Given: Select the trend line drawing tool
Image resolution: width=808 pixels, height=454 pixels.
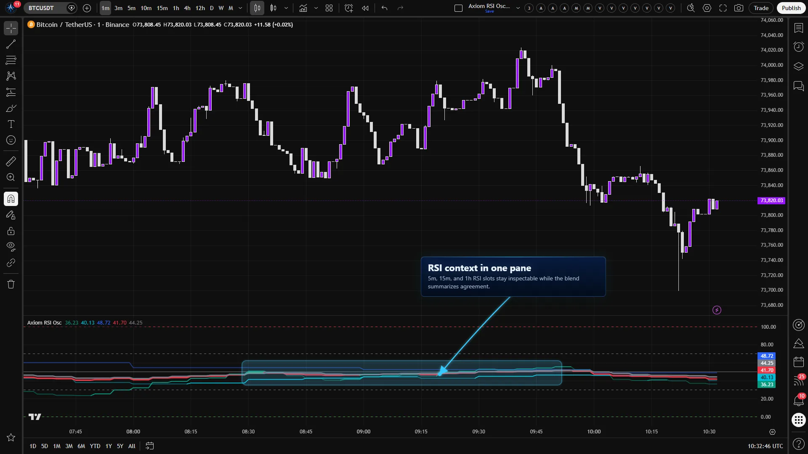Looking at the screenshot, I should 11,44.
